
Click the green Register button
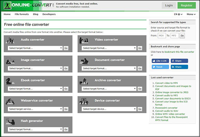click(187, 5)
